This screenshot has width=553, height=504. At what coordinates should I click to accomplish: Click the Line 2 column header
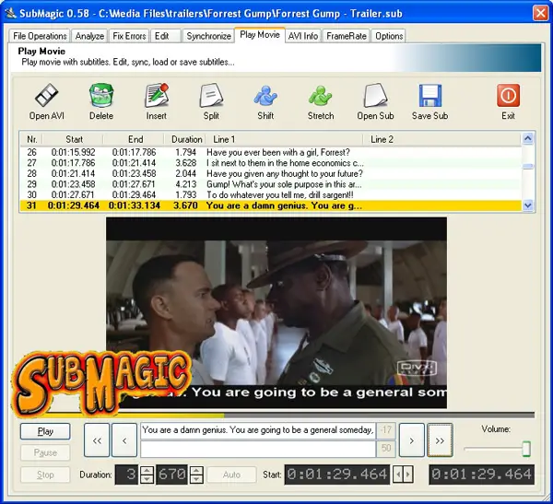(x=442, y=139)
